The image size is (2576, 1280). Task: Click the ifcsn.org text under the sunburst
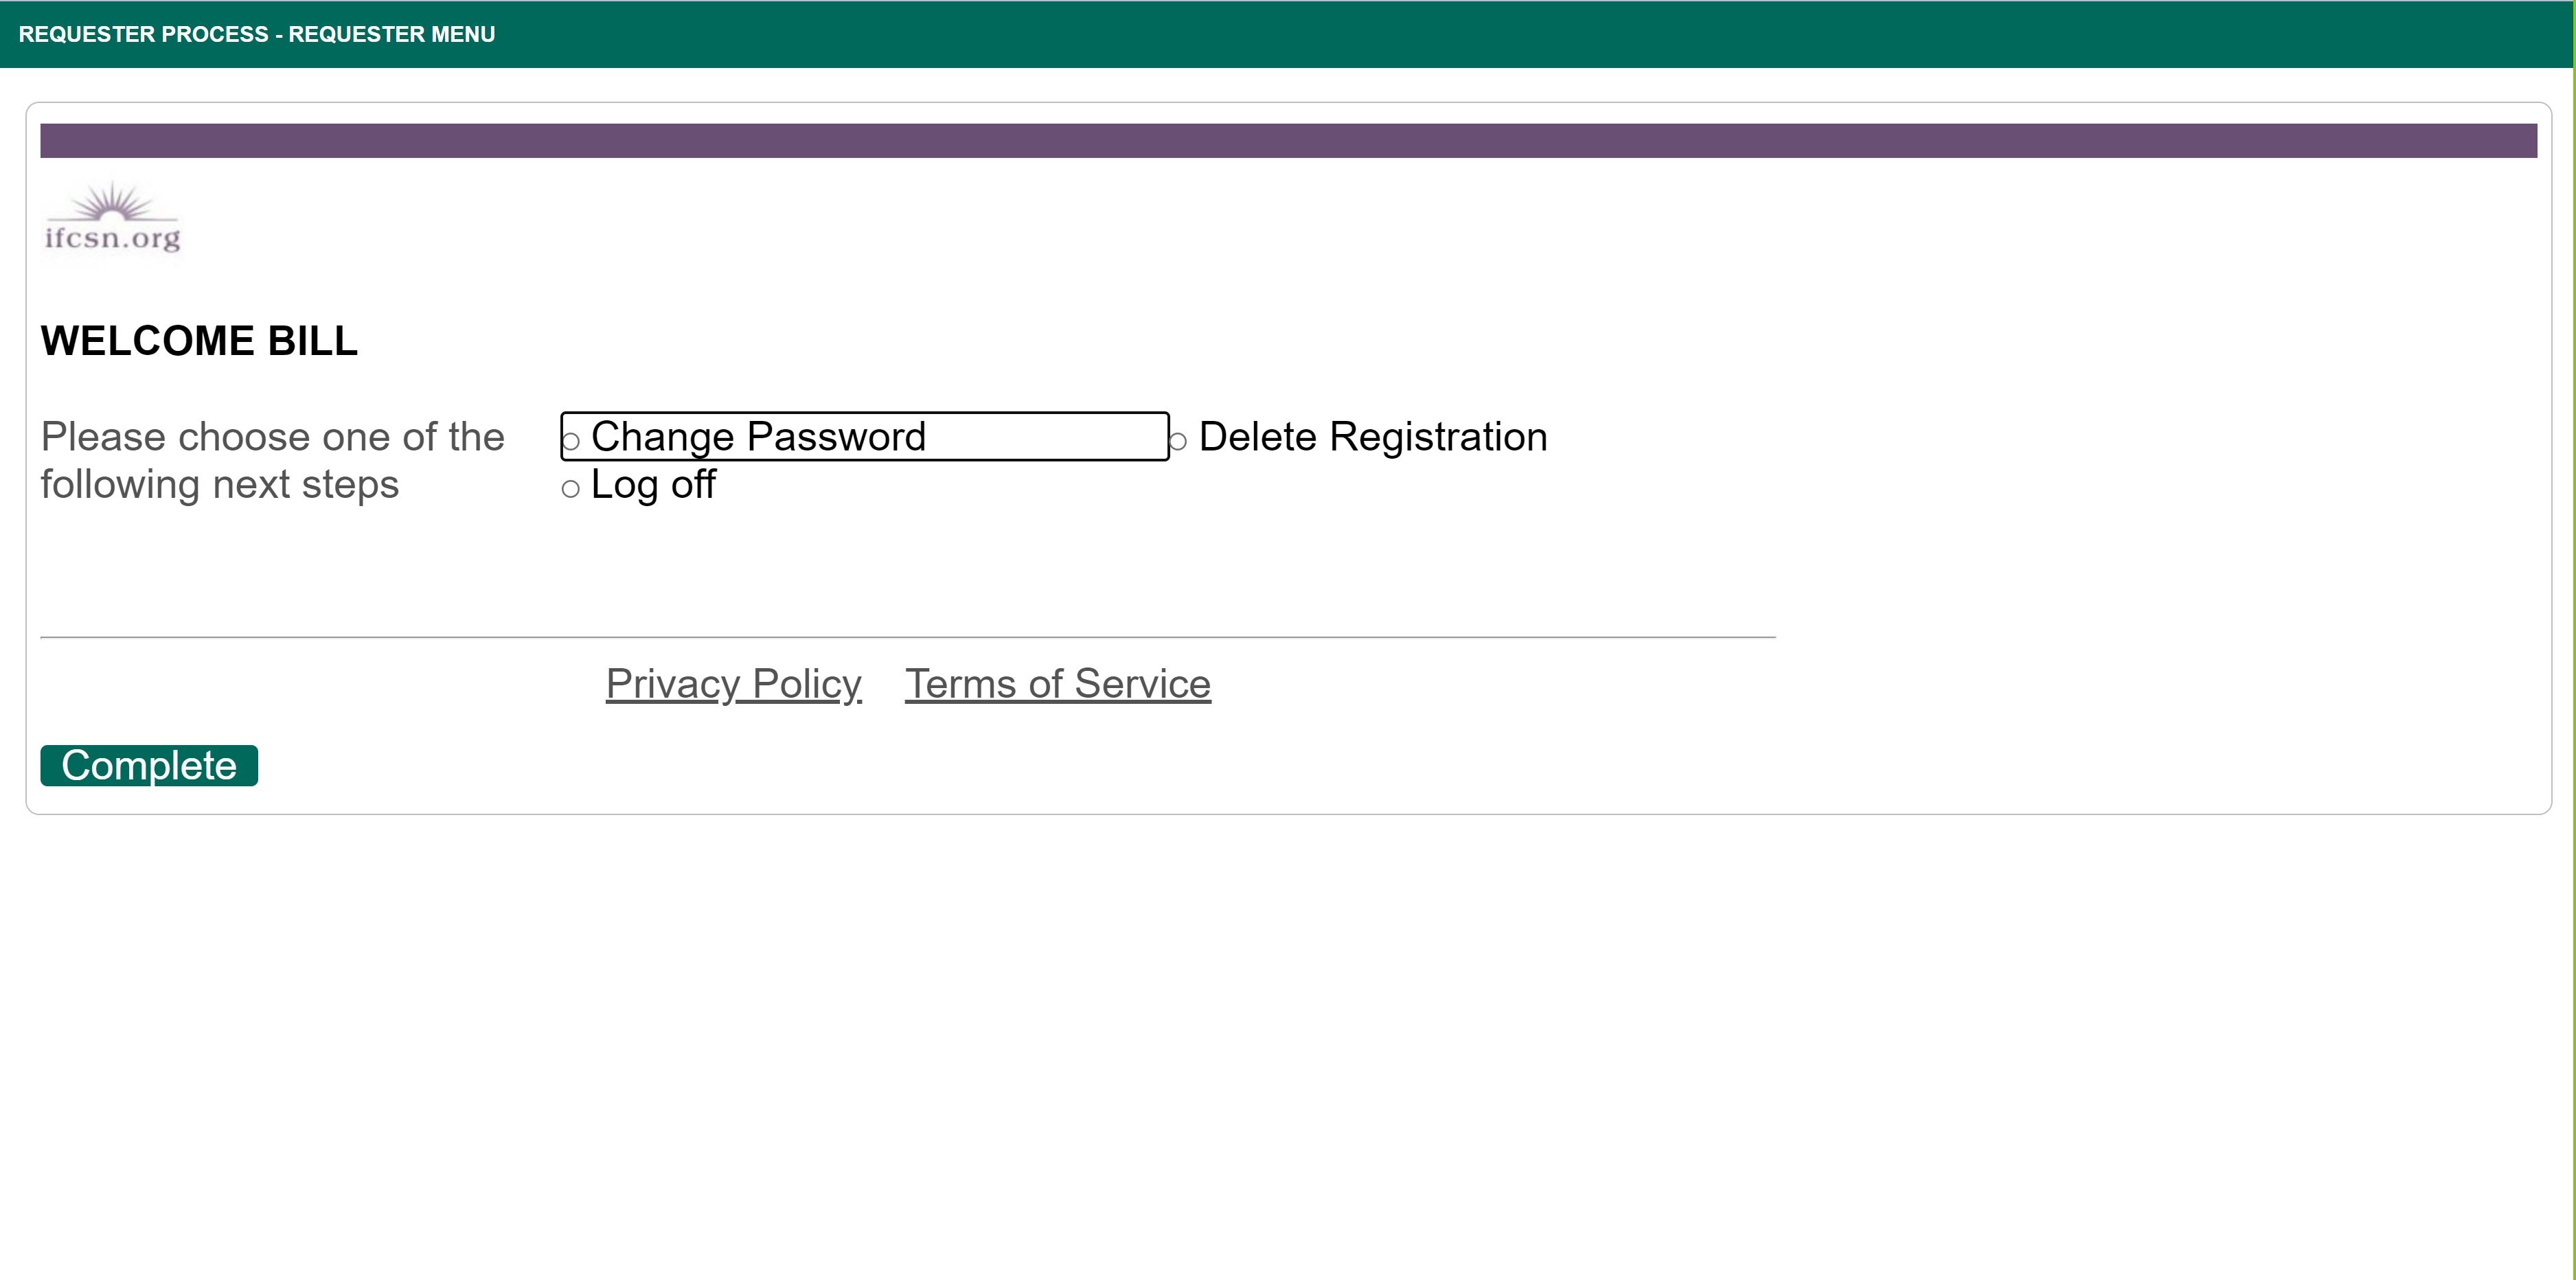point(113,238)
